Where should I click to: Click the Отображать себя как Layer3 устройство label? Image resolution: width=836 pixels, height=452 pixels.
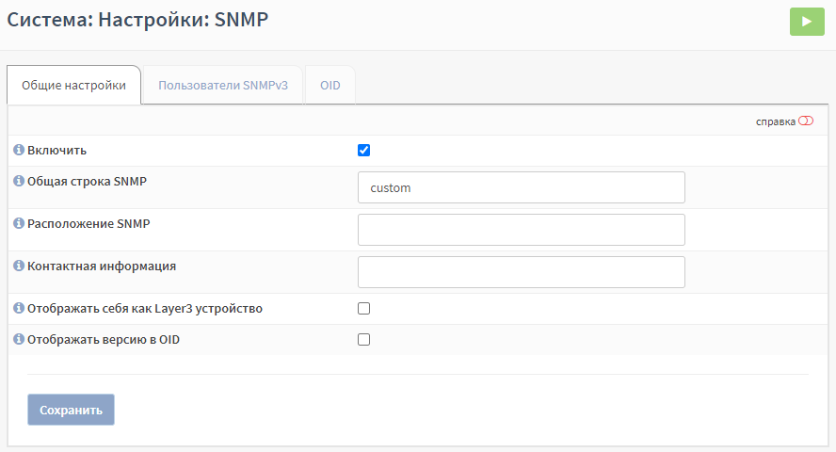click(144, 309)
